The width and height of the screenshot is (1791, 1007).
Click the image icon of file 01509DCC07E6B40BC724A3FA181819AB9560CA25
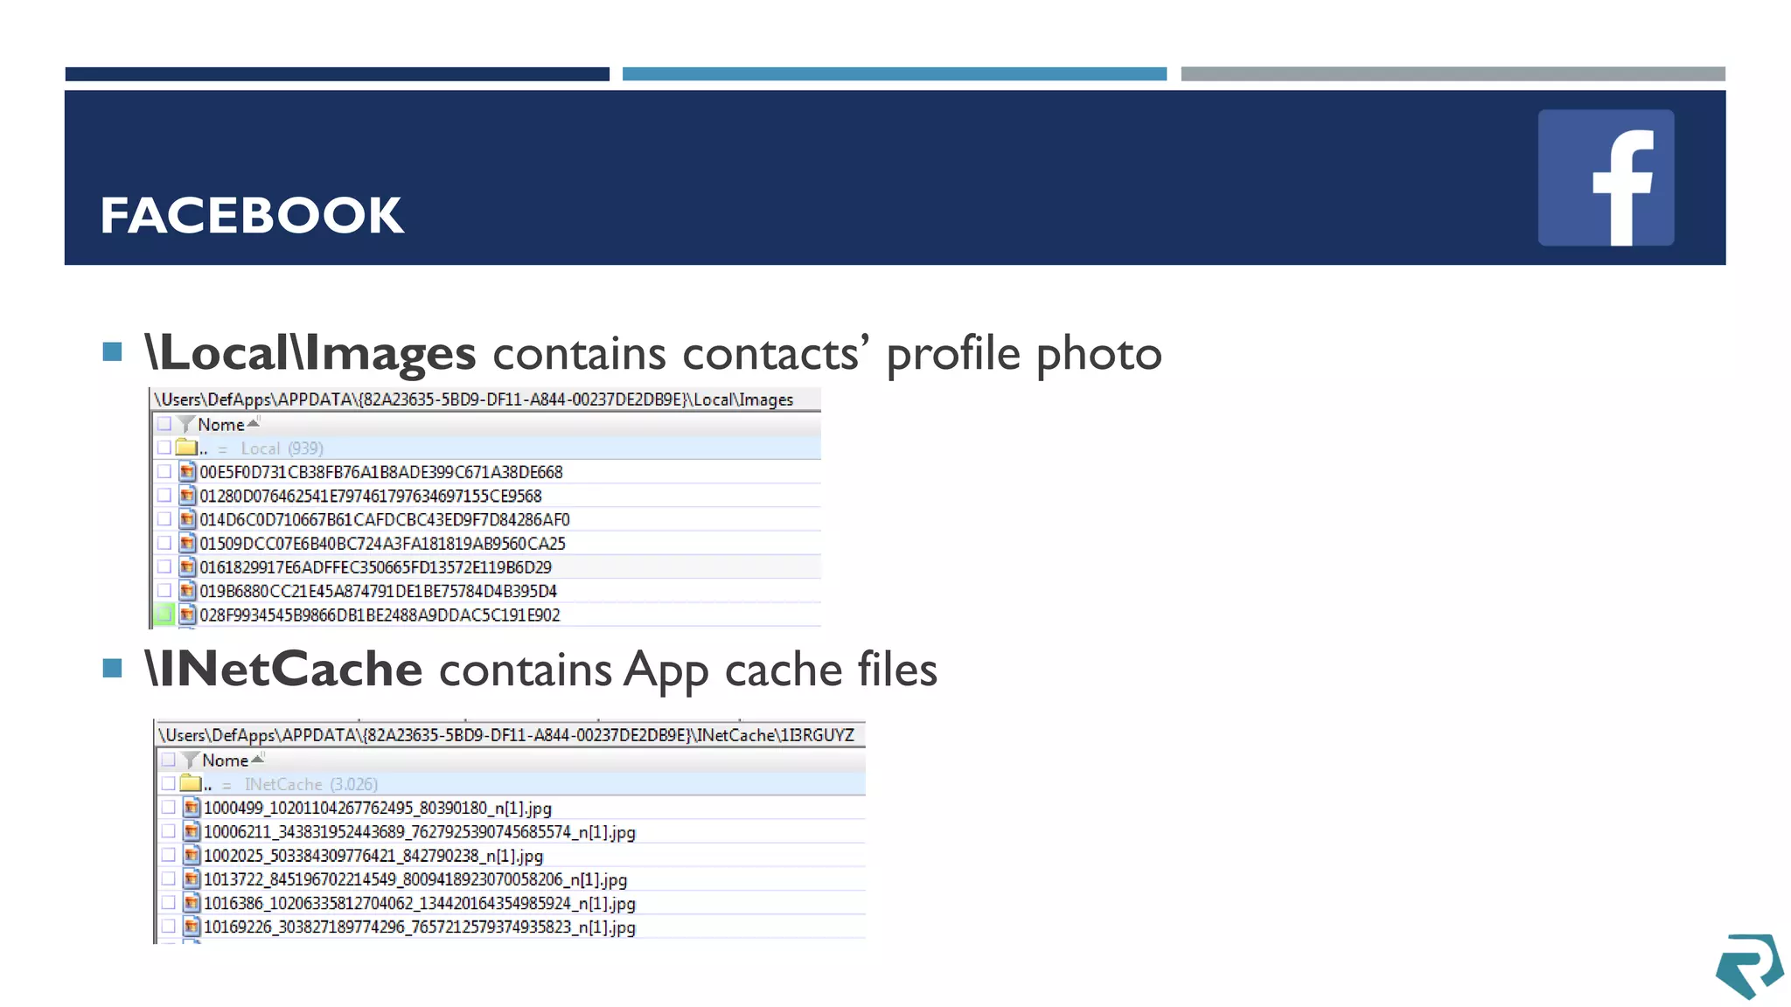[x=187, y=543]
